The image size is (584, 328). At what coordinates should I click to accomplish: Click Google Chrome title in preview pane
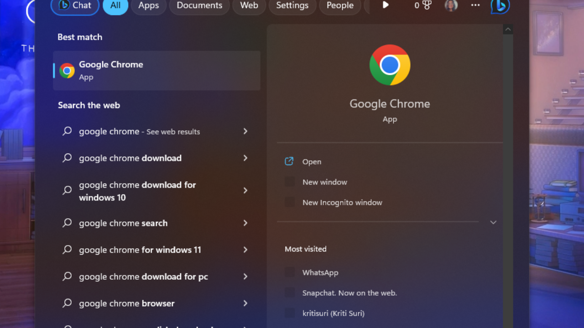[390, 104]
